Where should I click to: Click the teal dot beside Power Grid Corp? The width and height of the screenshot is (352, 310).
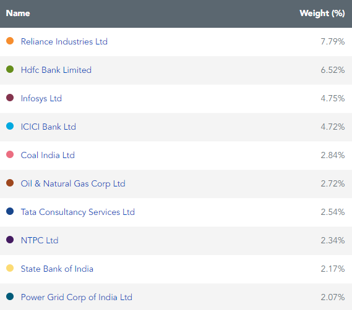pyautogui.click(x=10, y=296)
